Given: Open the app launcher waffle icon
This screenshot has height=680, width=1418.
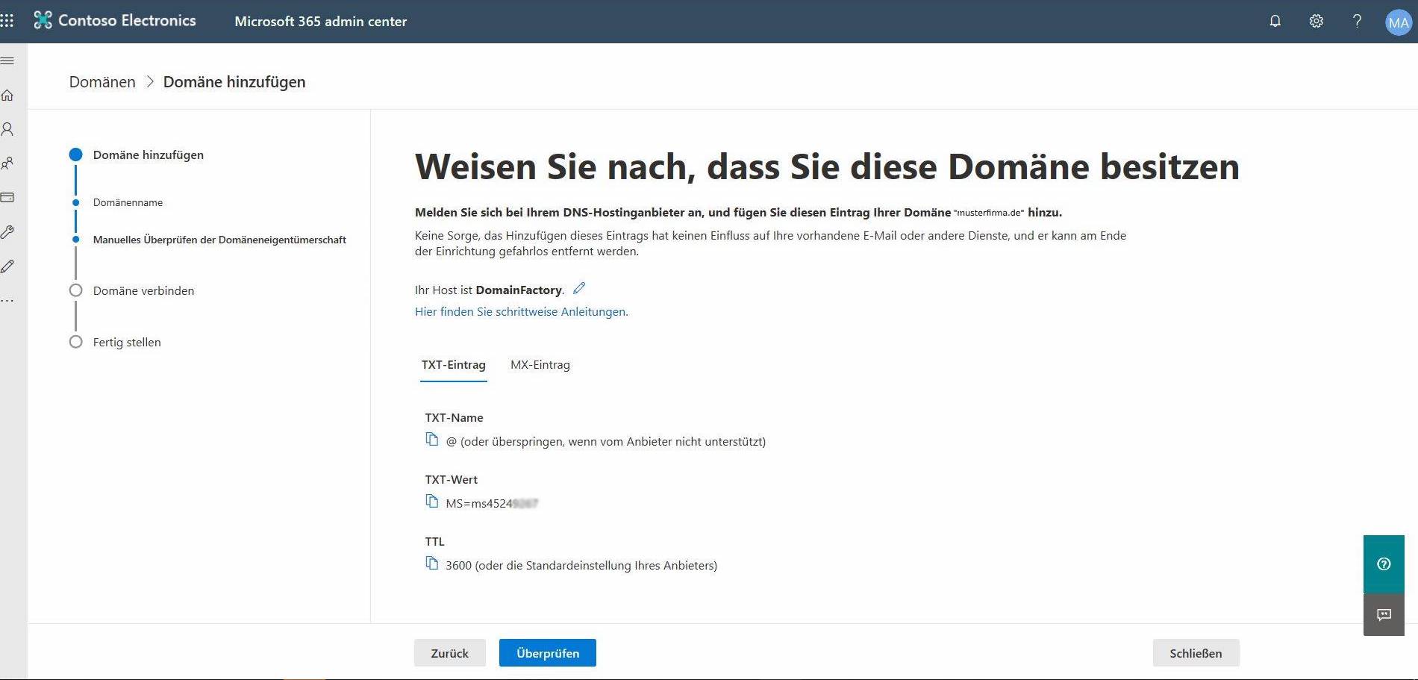Looking at the screenshot, I should tap(7, 21).
